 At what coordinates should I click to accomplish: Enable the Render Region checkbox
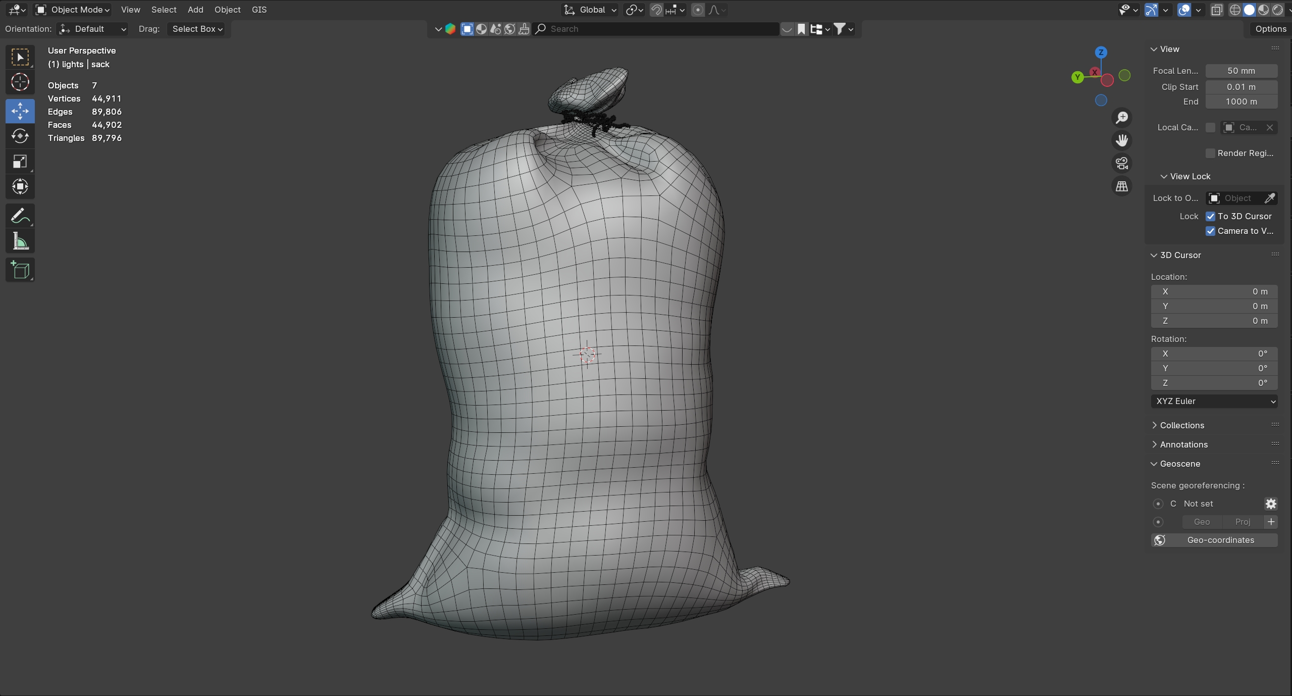click(x=1210, y=153)
